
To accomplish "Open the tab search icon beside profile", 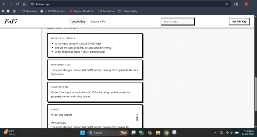I will pyautogui.click(x=236, y=4).
